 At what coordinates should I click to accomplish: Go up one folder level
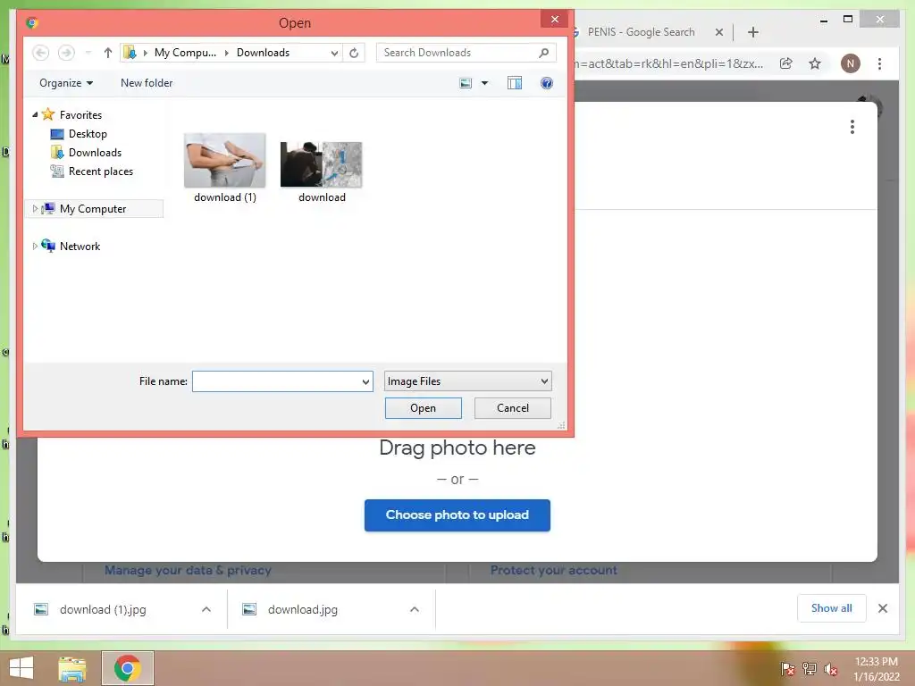(107, 53)
